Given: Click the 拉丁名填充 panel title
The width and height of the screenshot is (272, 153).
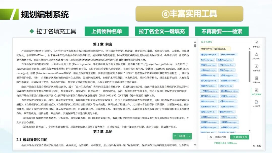Looking at the screenshot, I should pos(207,42).
